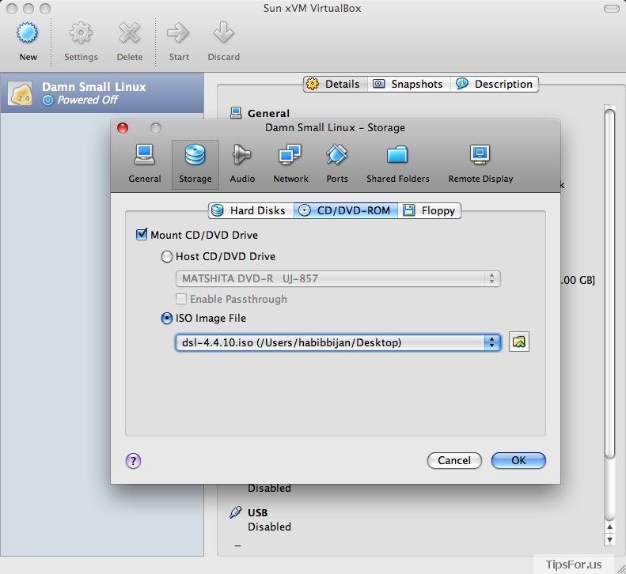The height and width of the screenshot is (574, 626).
Task: Uncheck Mount CD/DVD Drive checkbox
Action: [x=142, y=235]
